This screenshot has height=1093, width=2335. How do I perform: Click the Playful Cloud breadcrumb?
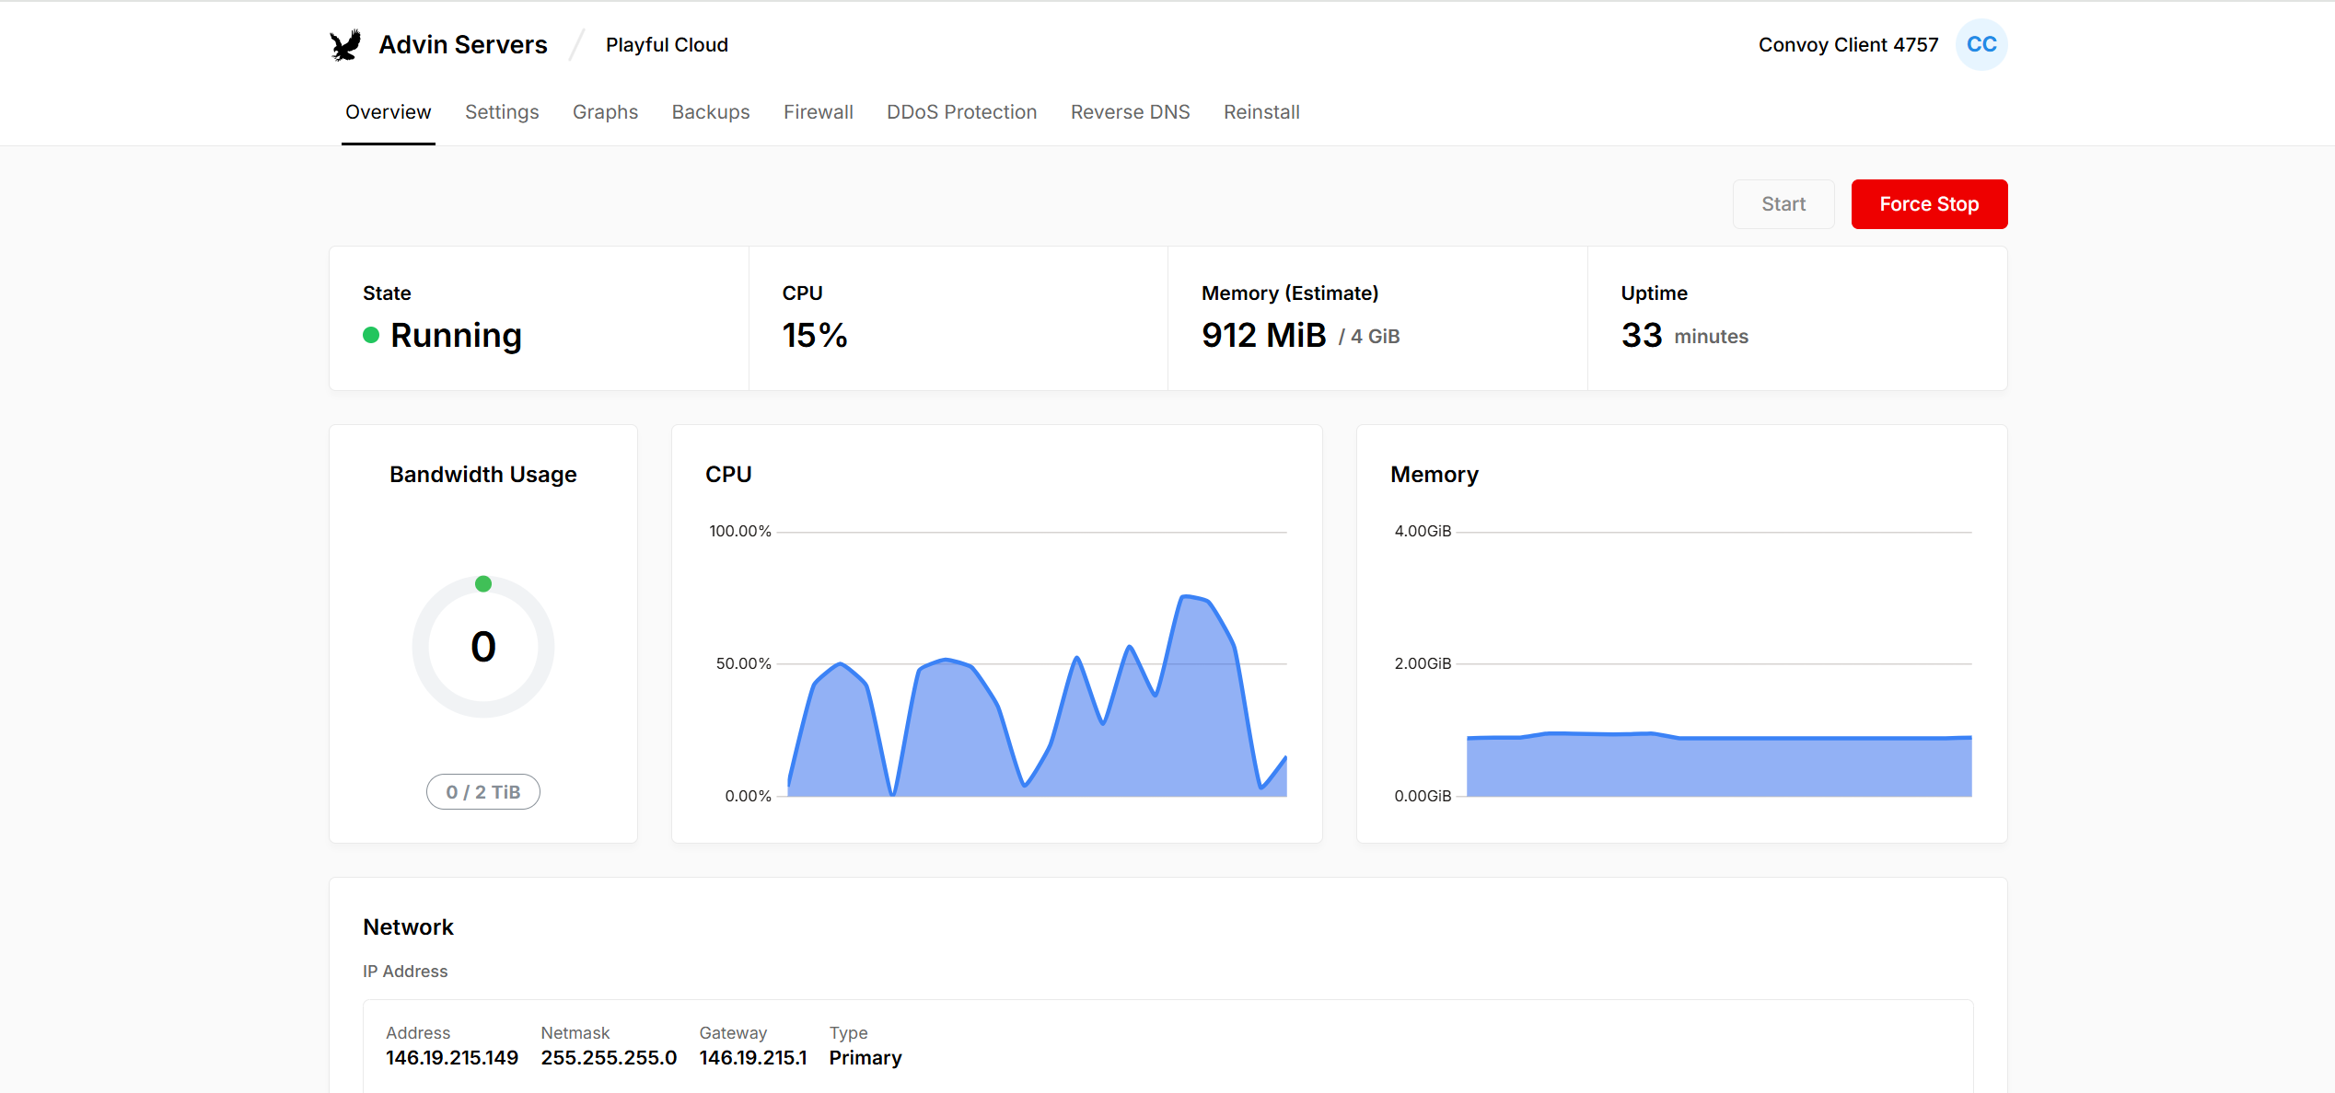pos(667,44)
